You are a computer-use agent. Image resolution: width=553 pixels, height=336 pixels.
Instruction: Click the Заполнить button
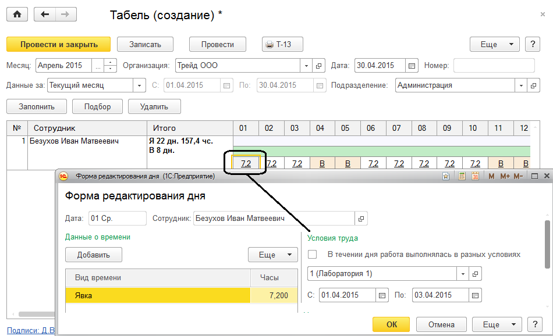37,107
